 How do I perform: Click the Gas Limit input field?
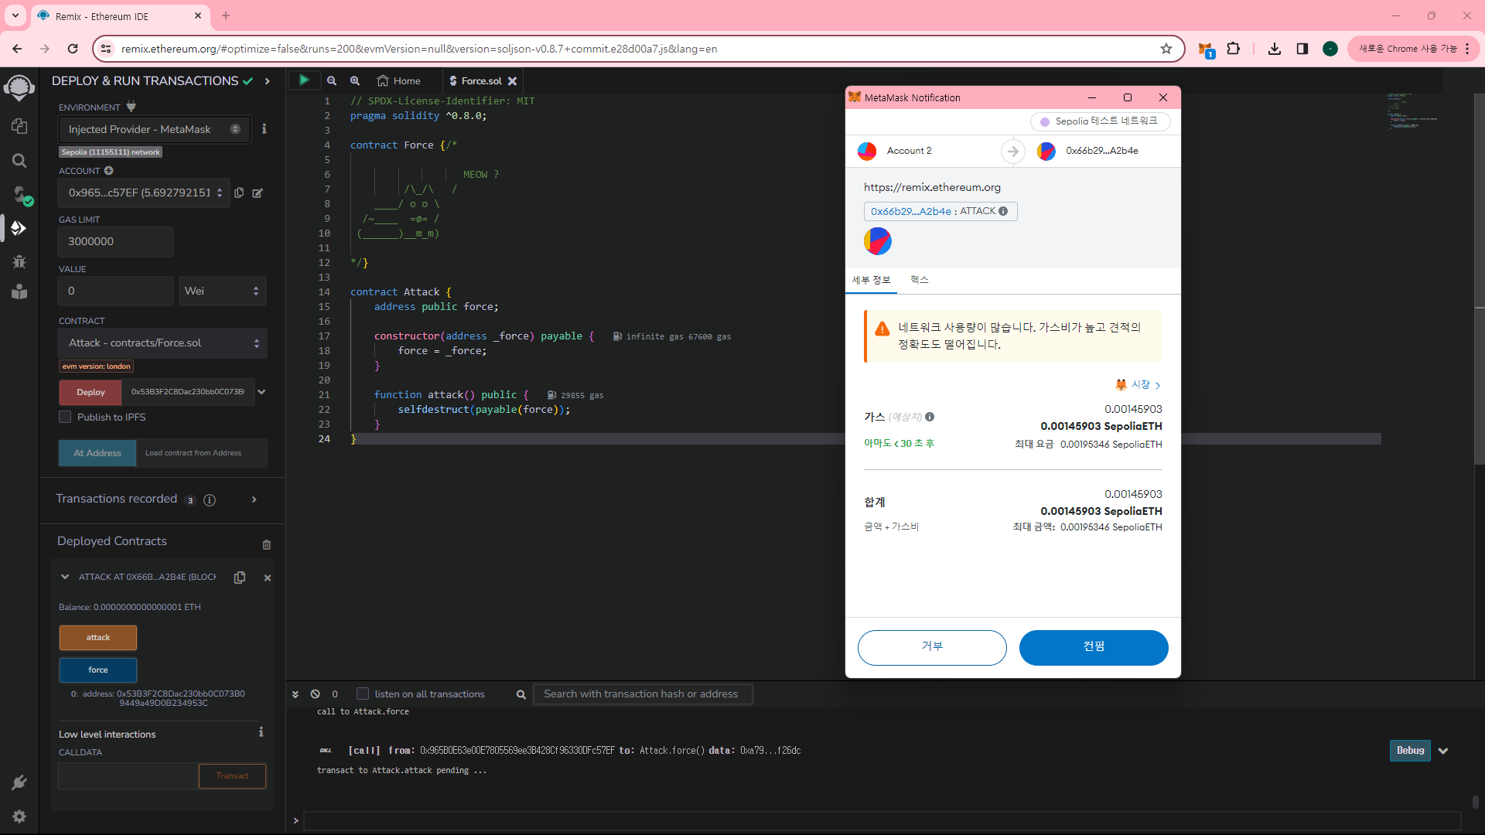(115, 242)
